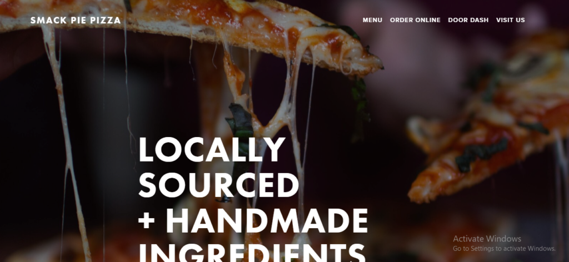Click Go to Settings to activate Windows

(504, 249)
